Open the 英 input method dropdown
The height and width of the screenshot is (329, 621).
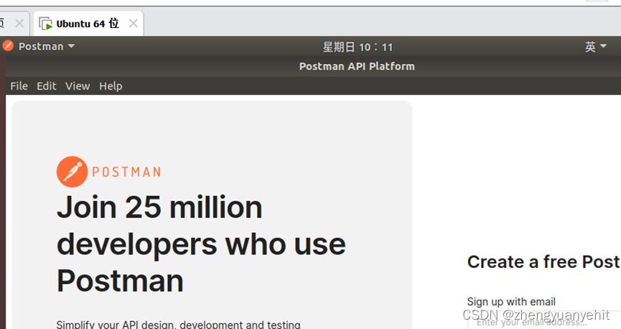point(596,47)
